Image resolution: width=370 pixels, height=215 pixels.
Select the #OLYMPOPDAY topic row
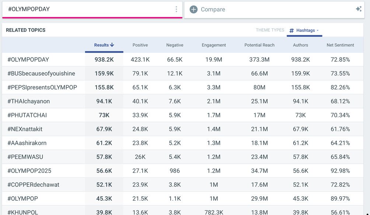coord(183,60)
